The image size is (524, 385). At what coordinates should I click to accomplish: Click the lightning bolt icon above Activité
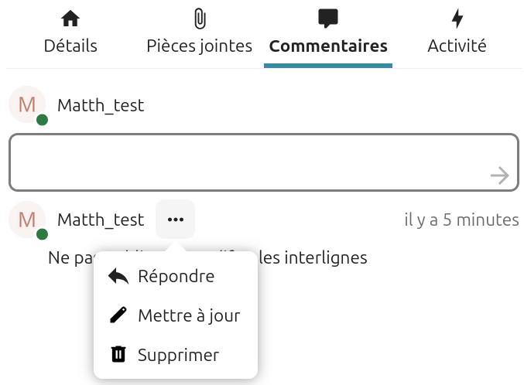tap(457, 19)
